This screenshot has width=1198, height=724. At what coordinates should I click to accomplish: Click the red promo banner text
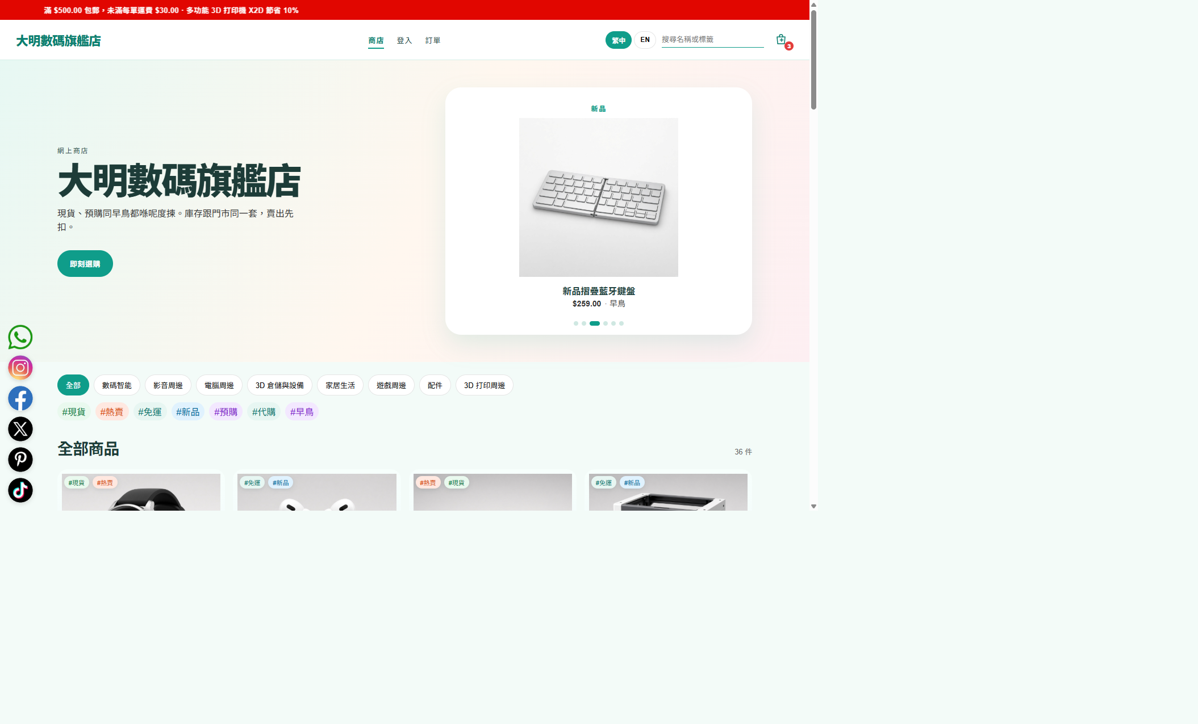[171, 10]
